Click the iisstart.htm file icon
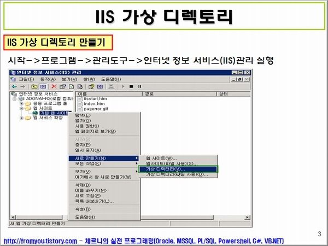 pos(80,99)
